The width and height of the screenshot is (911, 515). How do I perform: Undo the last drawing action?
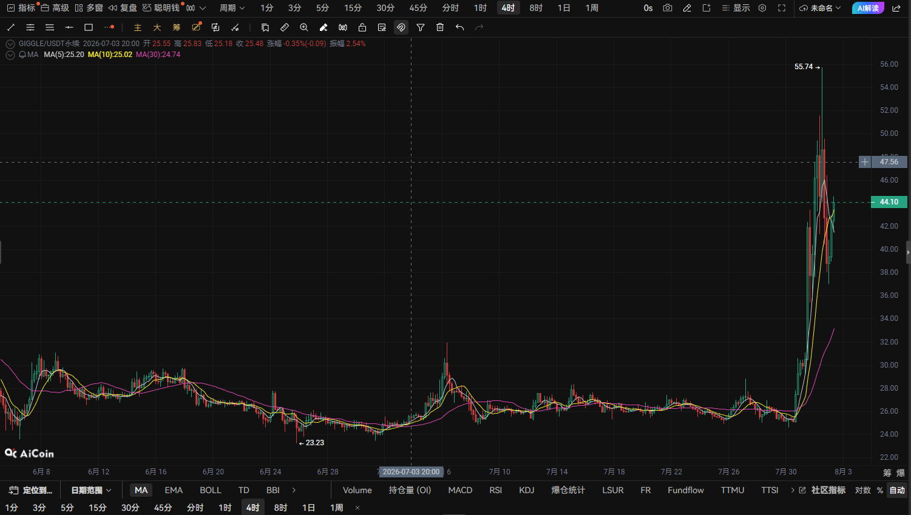tap(459, 27)
